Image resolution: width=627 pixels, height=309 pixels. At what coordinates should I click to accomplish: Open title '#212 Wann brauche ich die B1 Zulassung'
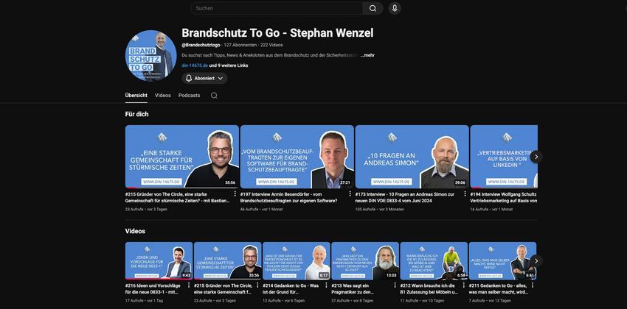point(429,288)
